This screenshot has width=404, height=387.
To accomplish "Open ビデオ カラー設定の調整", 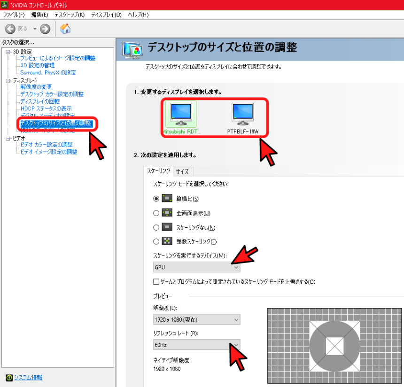I will pyautogui.click(x=47, y=145).
